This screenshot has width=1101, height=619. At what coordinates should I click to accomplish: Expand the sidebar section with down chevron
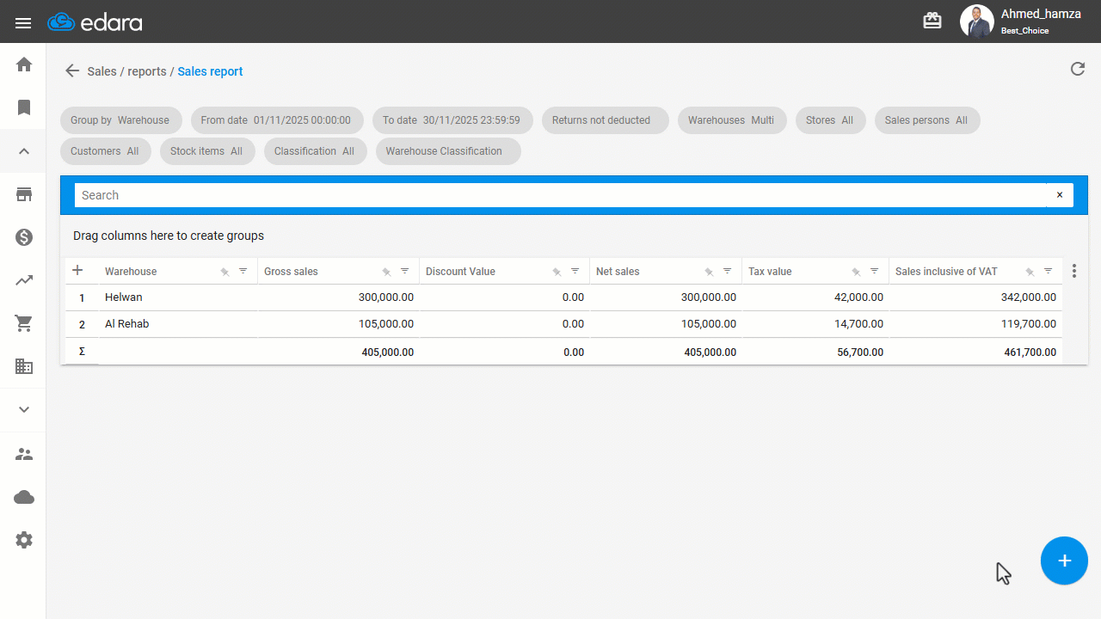tap(24, 410)
